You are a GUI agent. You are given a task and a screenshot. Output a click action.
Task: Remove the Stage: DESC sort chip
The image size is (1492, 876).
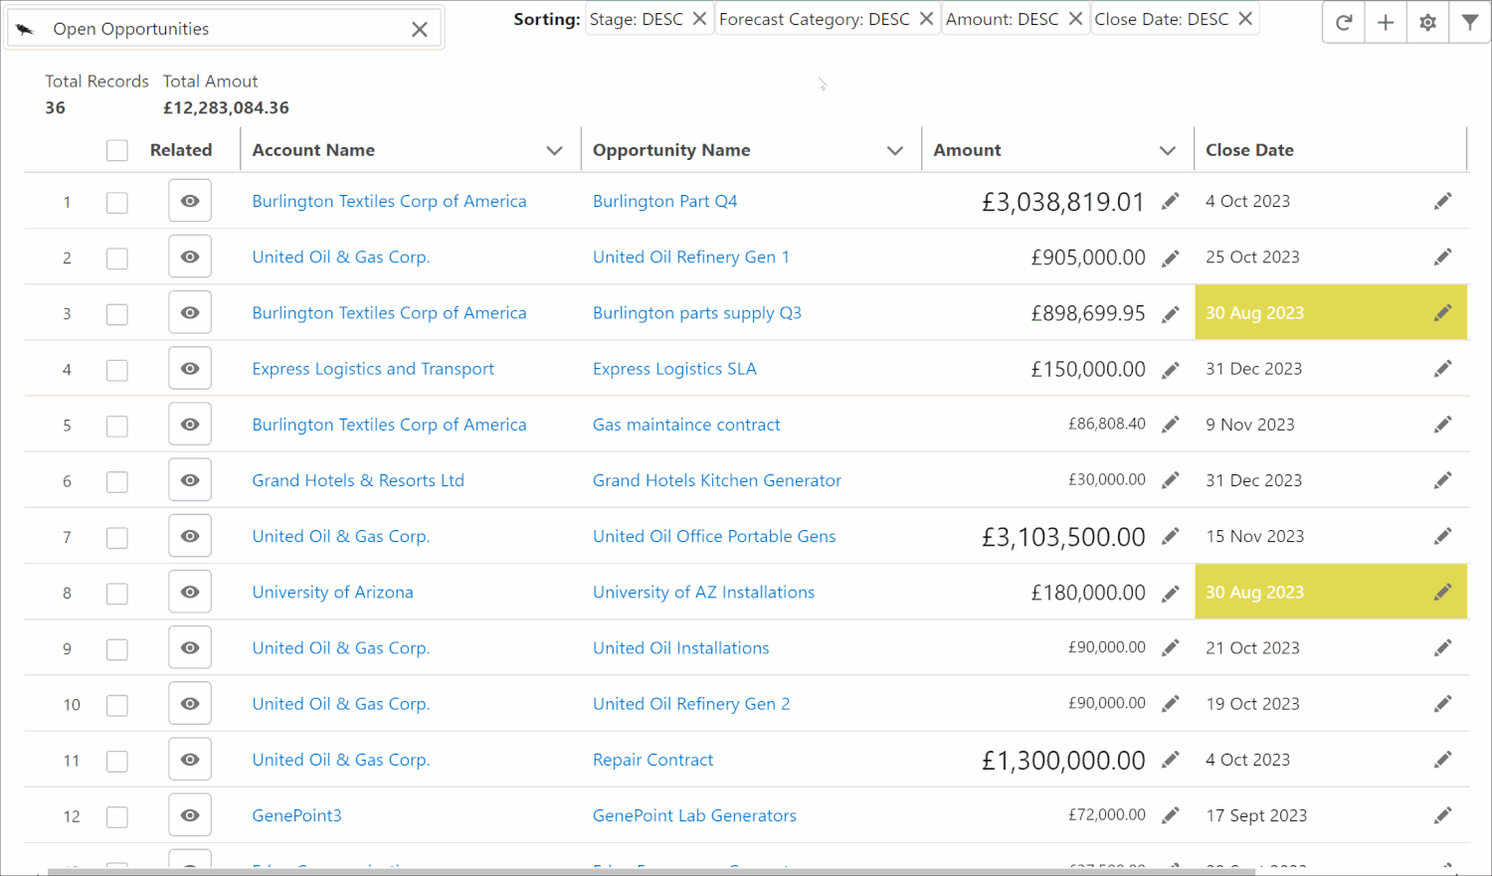tap(699, 19)
